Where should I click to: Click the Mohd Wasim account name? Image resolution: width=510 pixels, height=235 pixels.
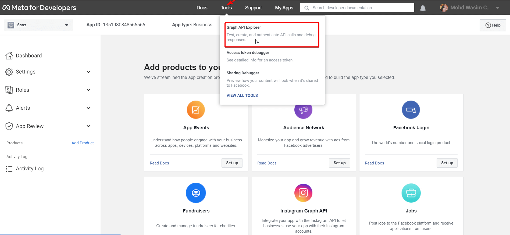[470, 8]
